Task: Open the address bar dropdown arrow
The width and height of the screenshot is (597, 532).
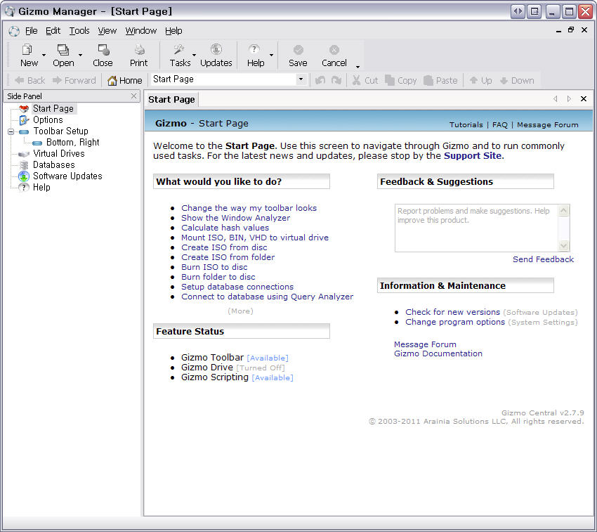Action: coord(301,79)
